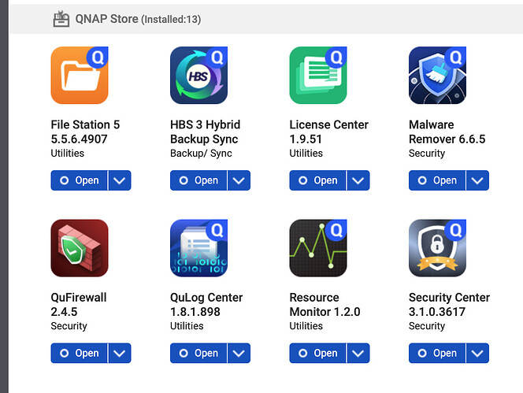Click the File Station 5 5.5.6.4907 title

pyautogui.click(x=85, y=132)
